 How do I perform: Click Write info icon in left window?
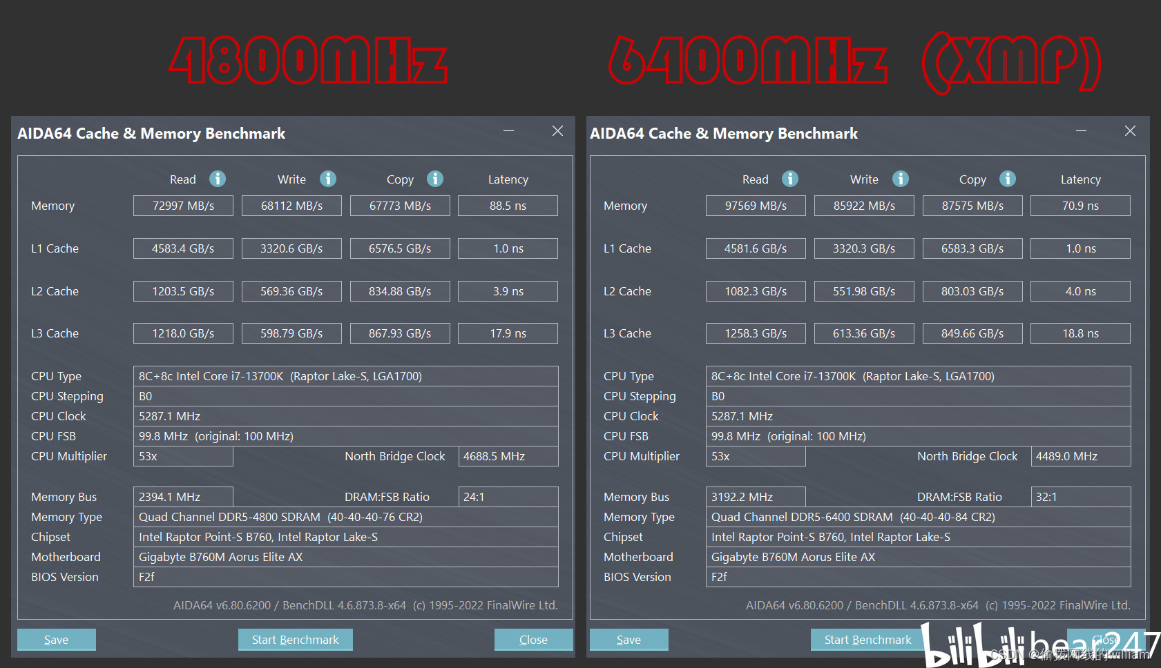click(328, 179)
